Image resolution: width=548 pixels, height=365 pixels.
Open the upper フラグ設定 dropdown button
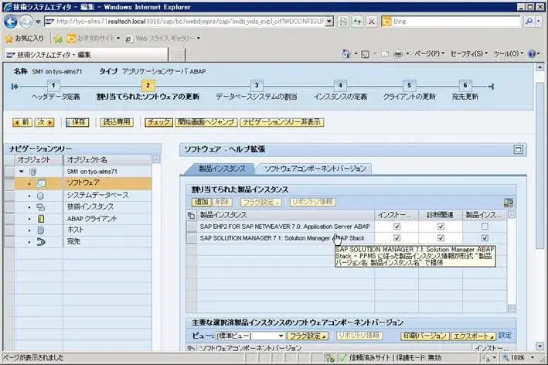[x=261, y=202]
